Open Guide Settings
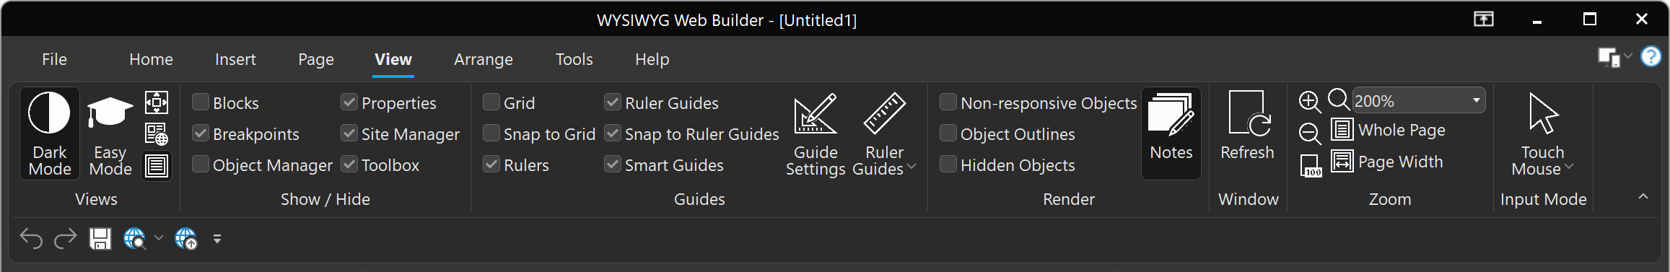1670x272 pixels. click(816, 133)
